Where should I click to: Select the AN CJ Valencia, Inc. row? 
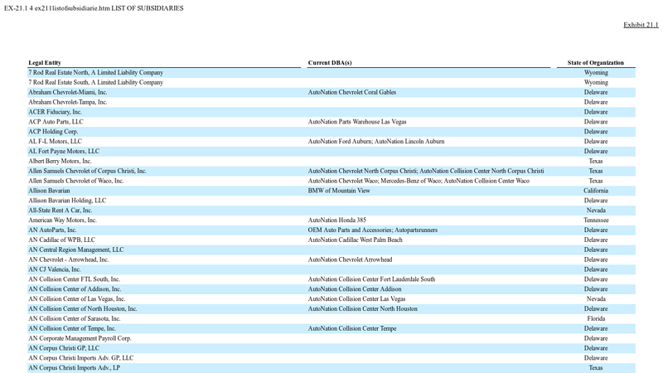(56, 269)
